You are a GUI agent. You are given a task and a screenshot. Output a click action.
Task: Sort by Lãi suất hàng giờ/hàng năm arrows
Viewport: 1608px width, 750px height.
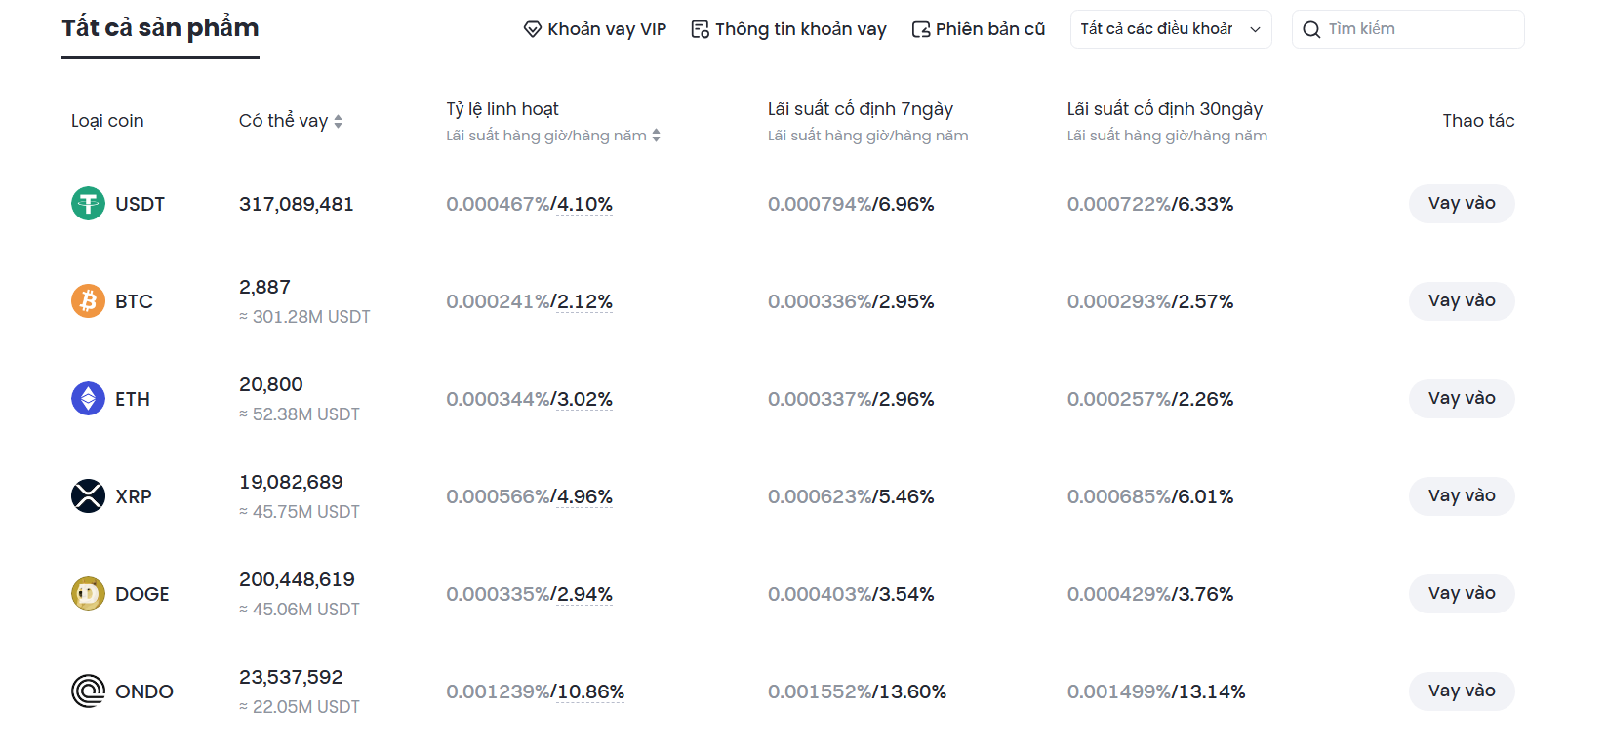tap(657, 136)
